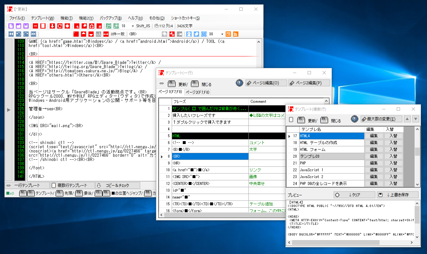Click the orange layout panel icon

[x=228, y=34]
